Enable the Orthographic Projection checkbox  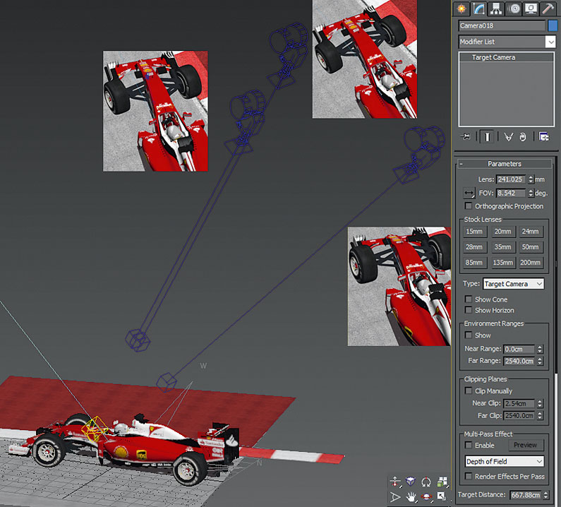468,206
